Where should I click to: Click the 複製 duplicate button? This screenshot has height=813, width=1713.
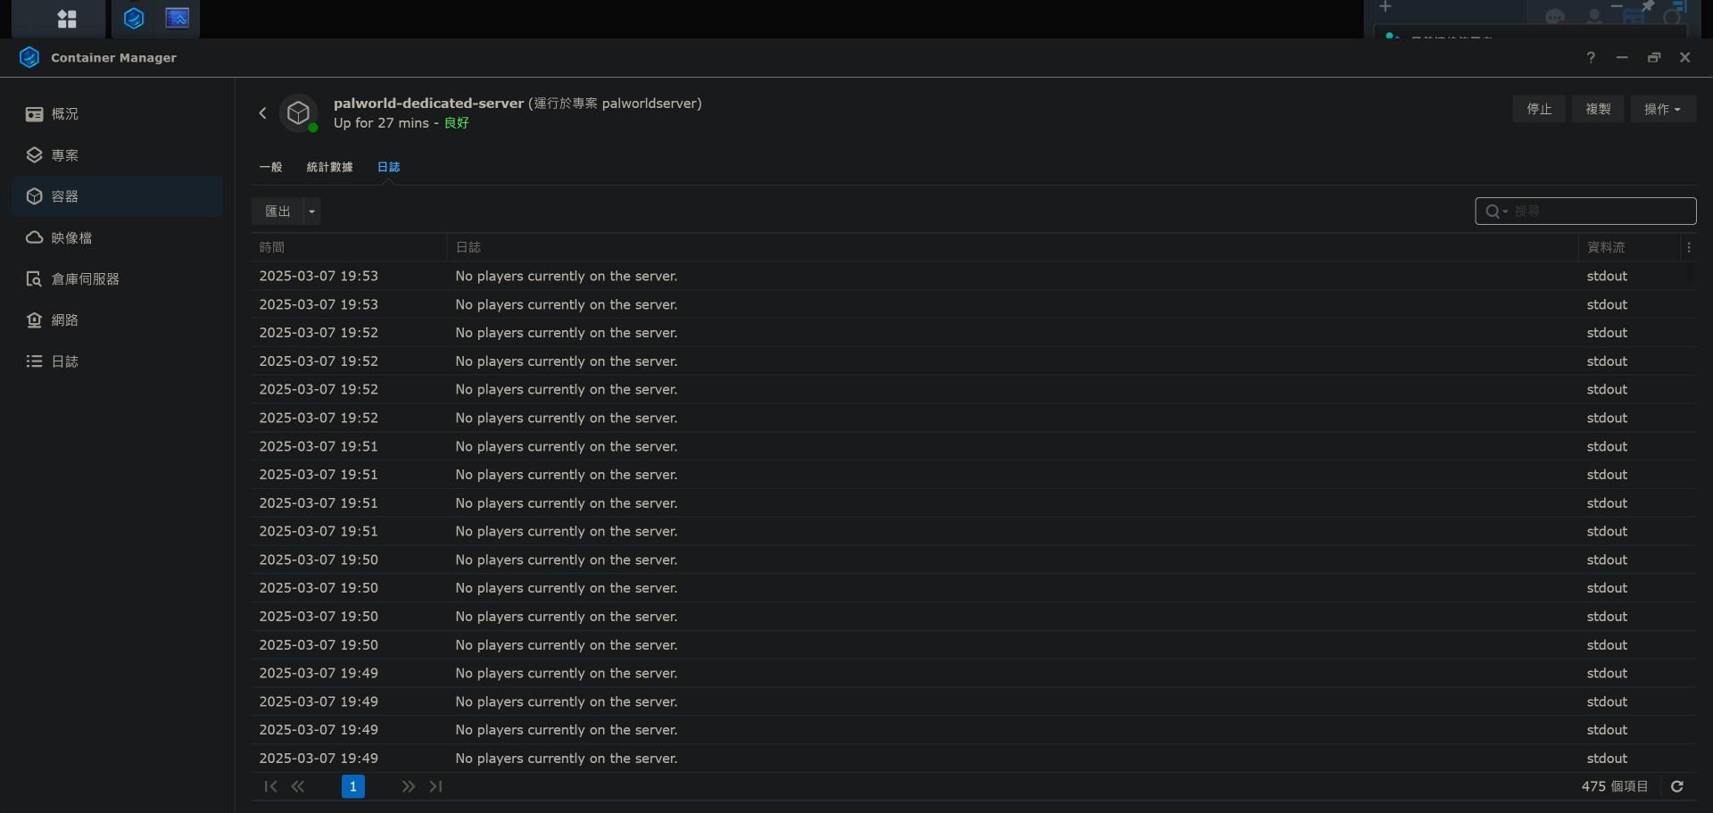click(1597, 109)
